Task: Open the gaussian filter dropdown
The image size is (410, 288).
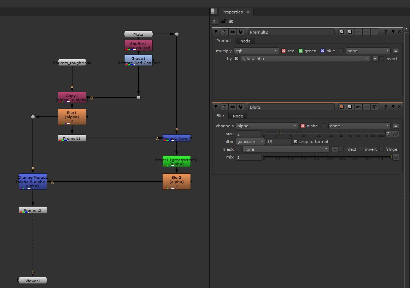Action: (x=250, y=142)
